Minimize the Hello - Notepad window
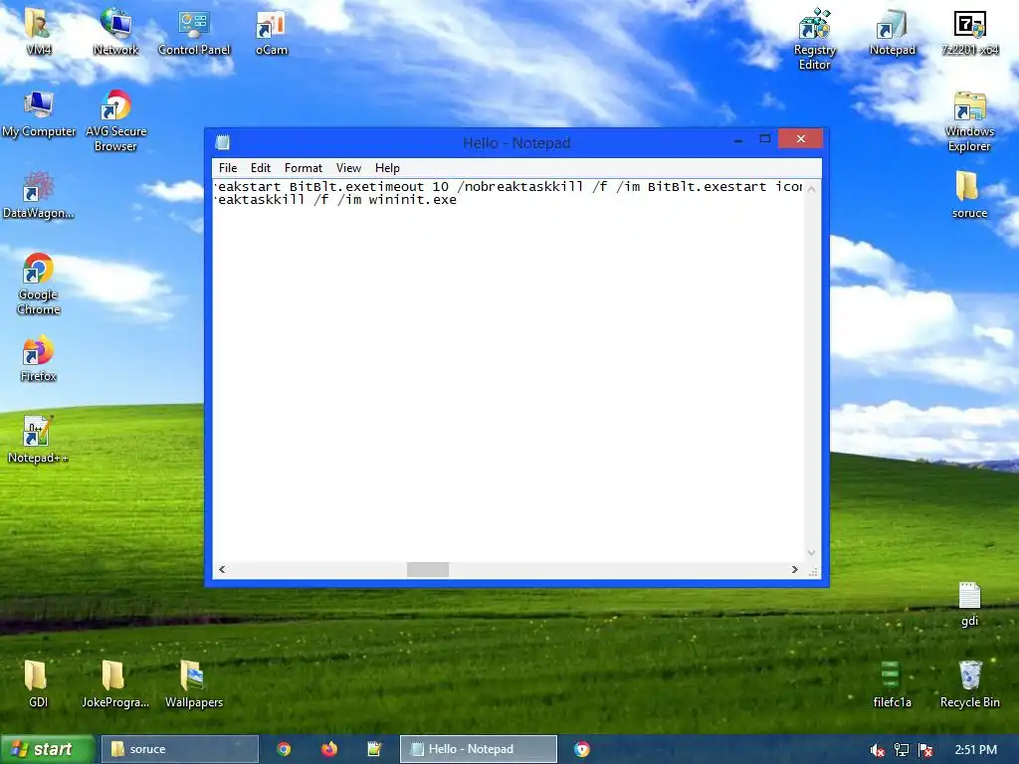The width and height of the screenshot is (1019, 764). [x=738, y=139]
